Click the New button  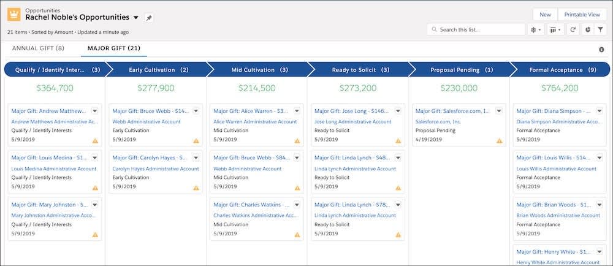coord(545,15)
